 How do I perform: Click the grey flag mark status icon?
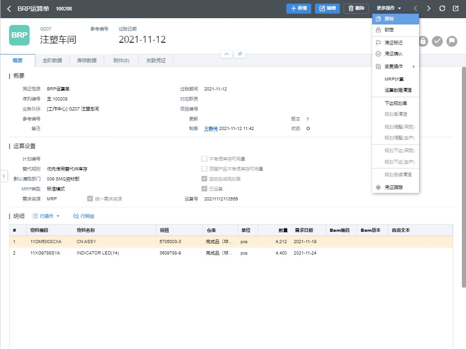(452, 41)
